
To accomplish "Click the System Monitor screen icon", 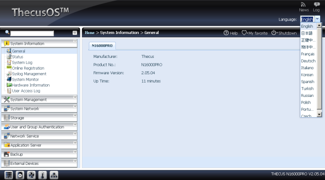I will (9, 79).
